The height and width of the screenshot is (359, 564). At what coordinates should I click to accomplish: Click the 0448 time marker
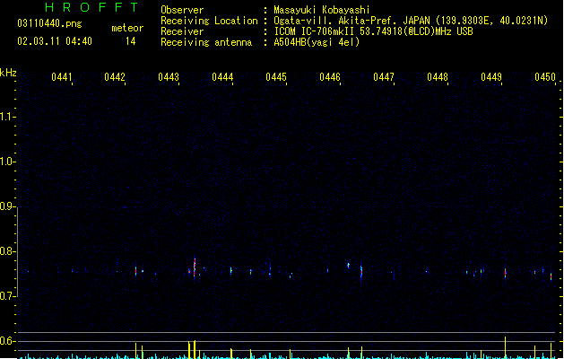(438, 77)
